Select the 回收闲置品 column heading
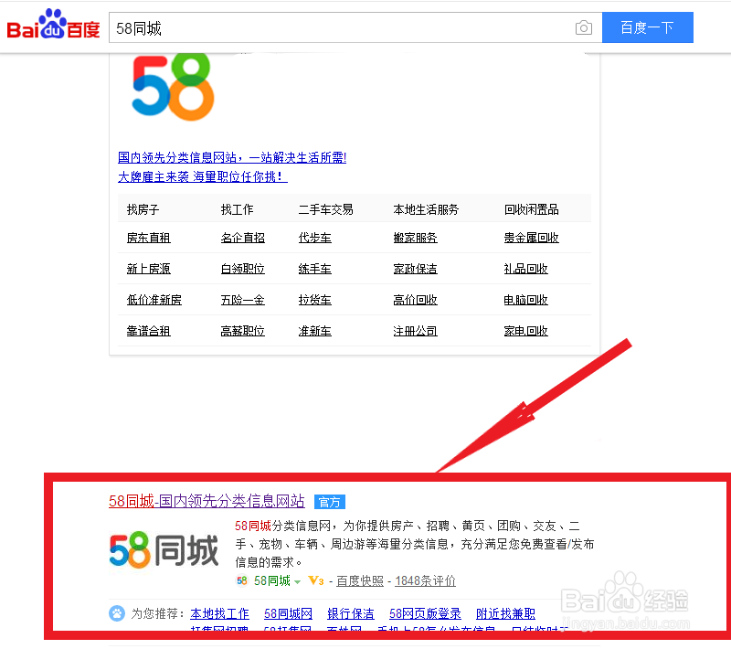The width and height of the screenshot is (731, 649). [532, 210]
